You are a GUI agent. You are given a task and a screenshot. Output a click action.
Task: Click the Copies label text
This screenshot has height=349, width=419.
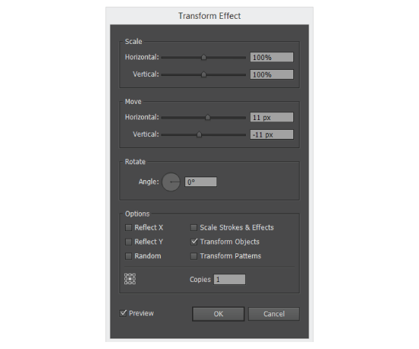[200, 280]
